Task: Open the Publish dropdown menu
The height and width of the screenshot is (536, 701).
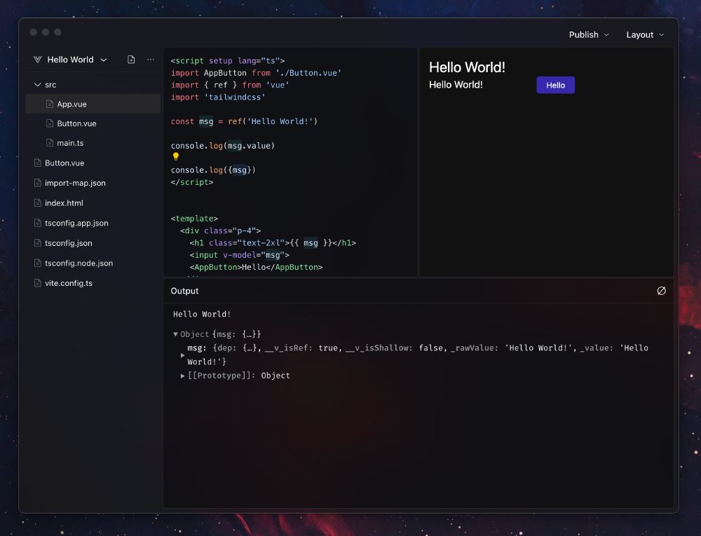Action: (589, 35)
